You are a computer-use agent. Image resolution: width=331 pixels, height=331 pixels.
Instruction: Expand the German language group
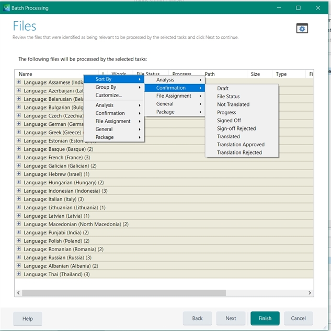click(x=19, y=124)
